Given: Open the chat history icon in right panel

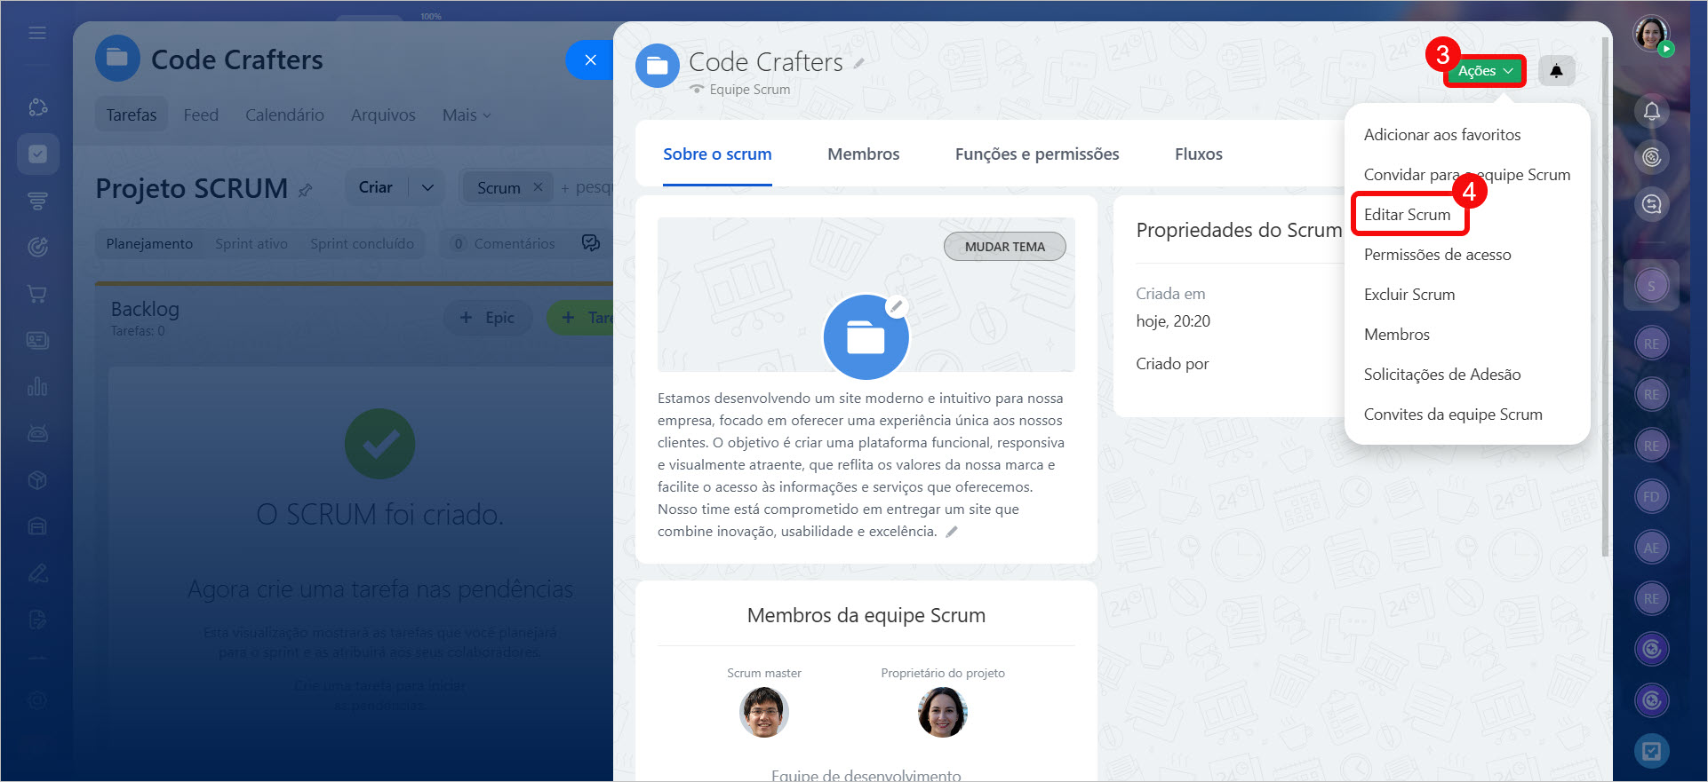Looking at the screenshot, I should pos(1651,204).
